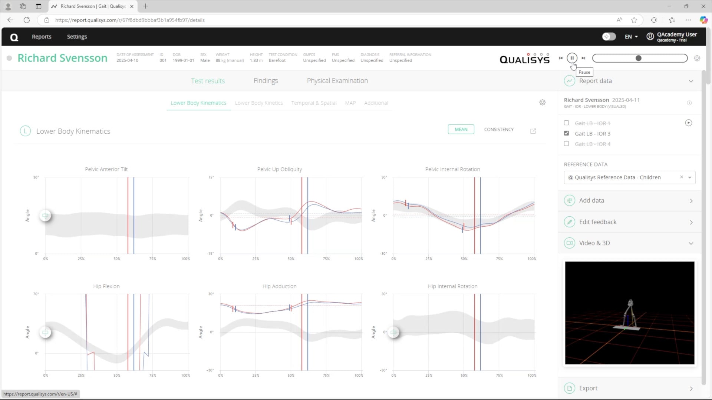
Task: Switch to the Findings tab
Action: (266, 81)
